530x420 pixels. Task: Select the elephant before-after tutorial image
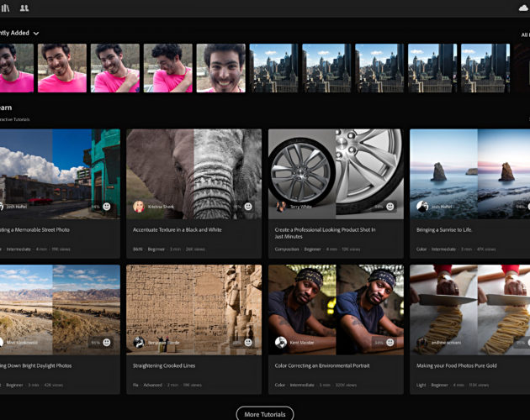[193, 174]
